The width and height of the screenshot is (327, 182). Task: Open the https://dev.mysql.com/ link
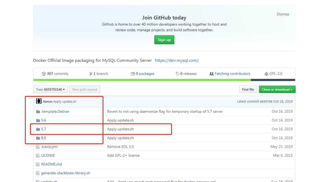(177, 60)
